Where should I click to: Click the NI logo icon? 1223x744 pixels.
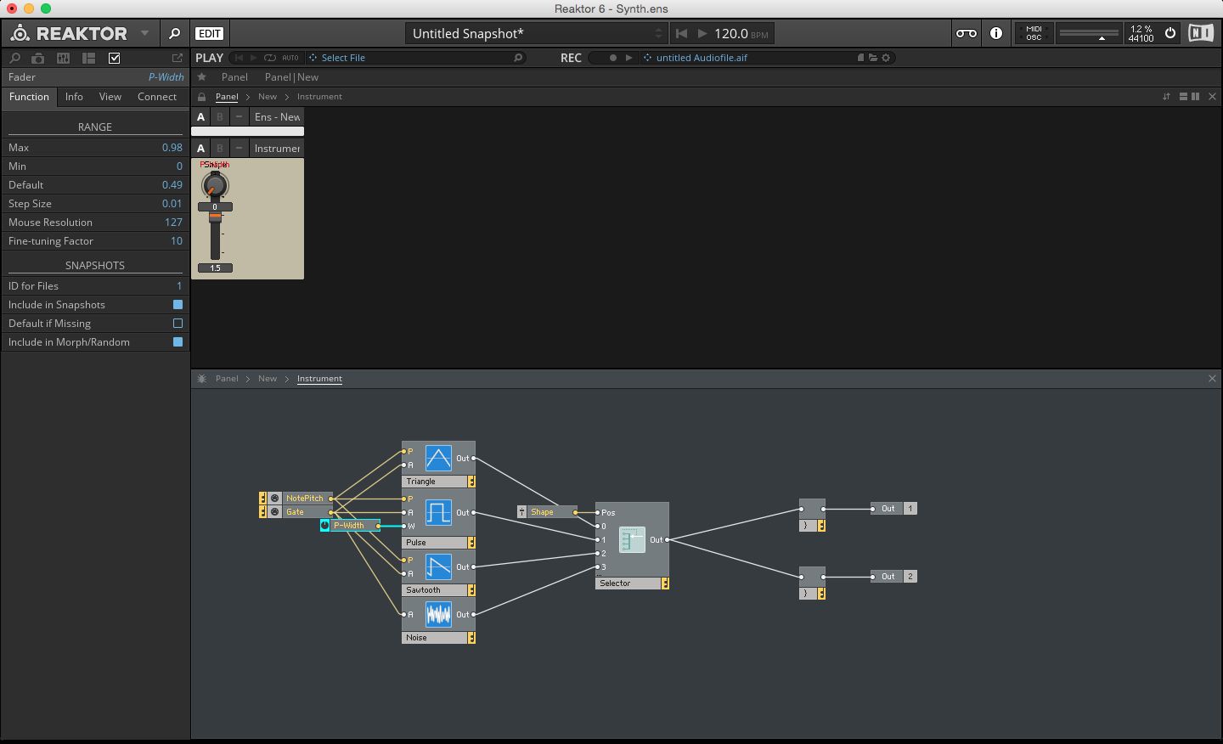tap(1200, 33)
